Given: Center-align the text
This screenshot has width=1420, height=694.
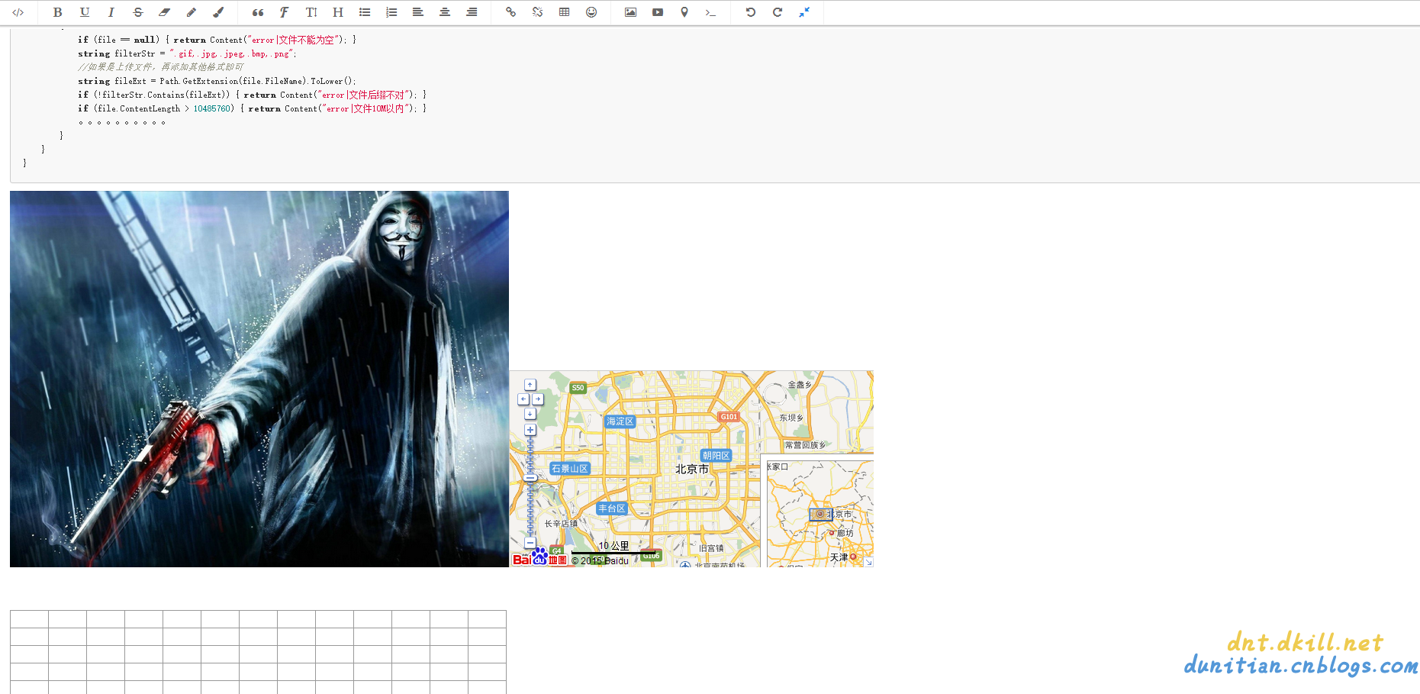Looking at the screenshot, I should coord(445,12).
